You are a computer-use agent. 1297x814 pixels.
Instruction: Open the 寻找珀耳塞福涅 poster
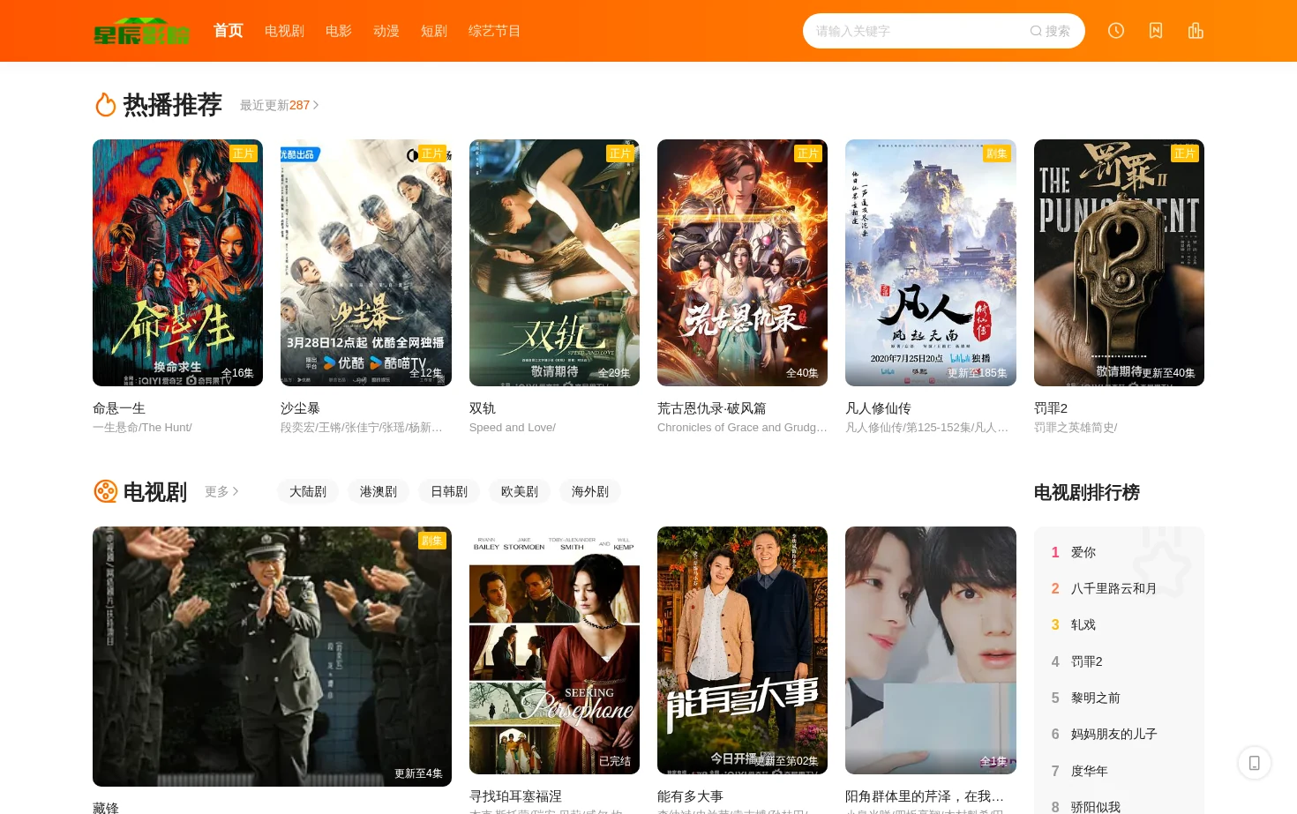554,651
